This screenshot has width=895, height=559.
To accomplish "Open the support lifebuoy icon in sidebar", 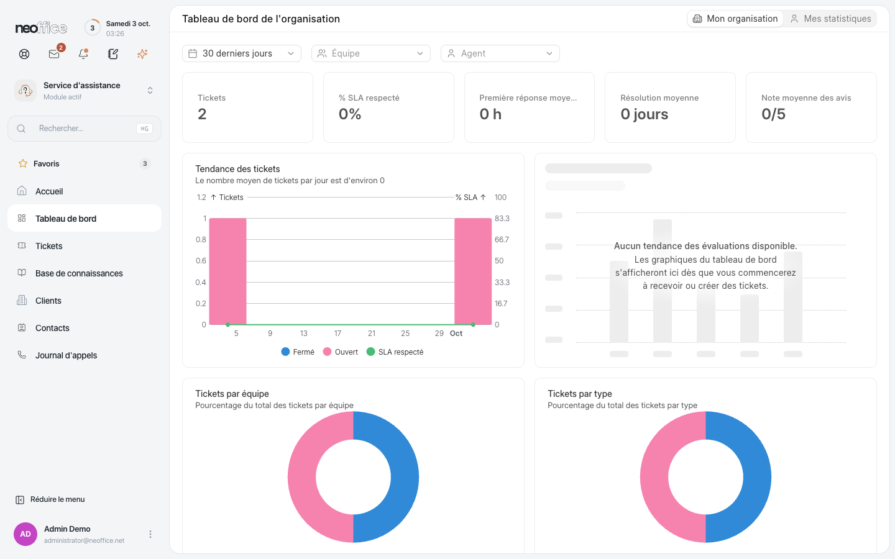I will (24, 54).
